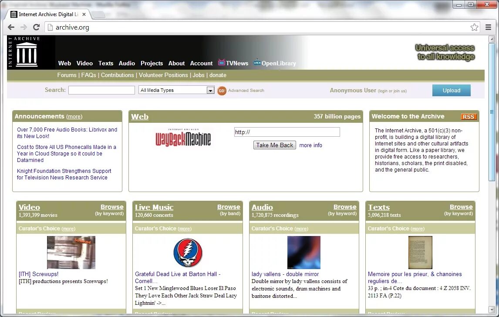
Task: Browse audio by keyword
Action: tap(345, 207)
